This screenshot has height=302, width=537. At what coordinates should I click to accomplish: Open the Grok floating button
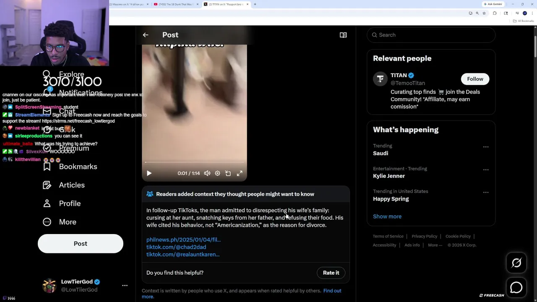point(516,263)
